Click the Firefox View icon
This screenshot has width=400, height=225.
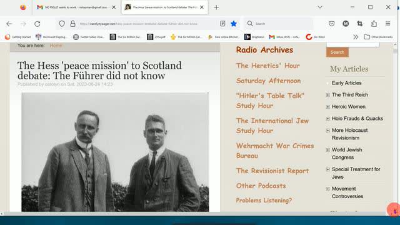[23, 7]
